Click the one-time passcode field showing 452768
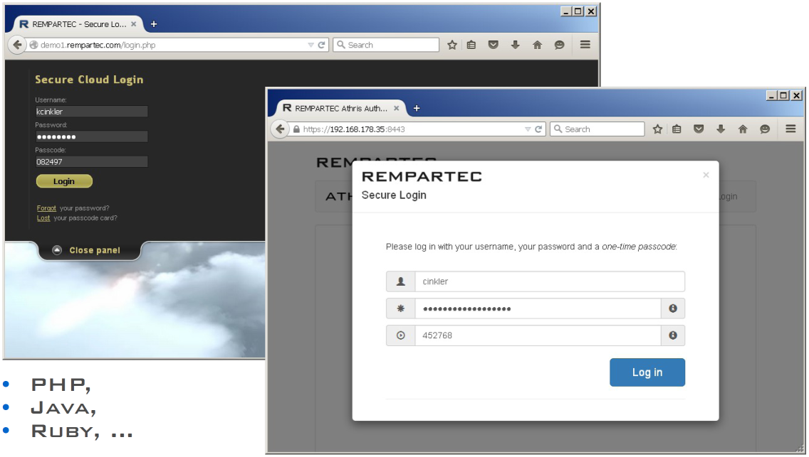809x457 pixels. click(538, 335)
